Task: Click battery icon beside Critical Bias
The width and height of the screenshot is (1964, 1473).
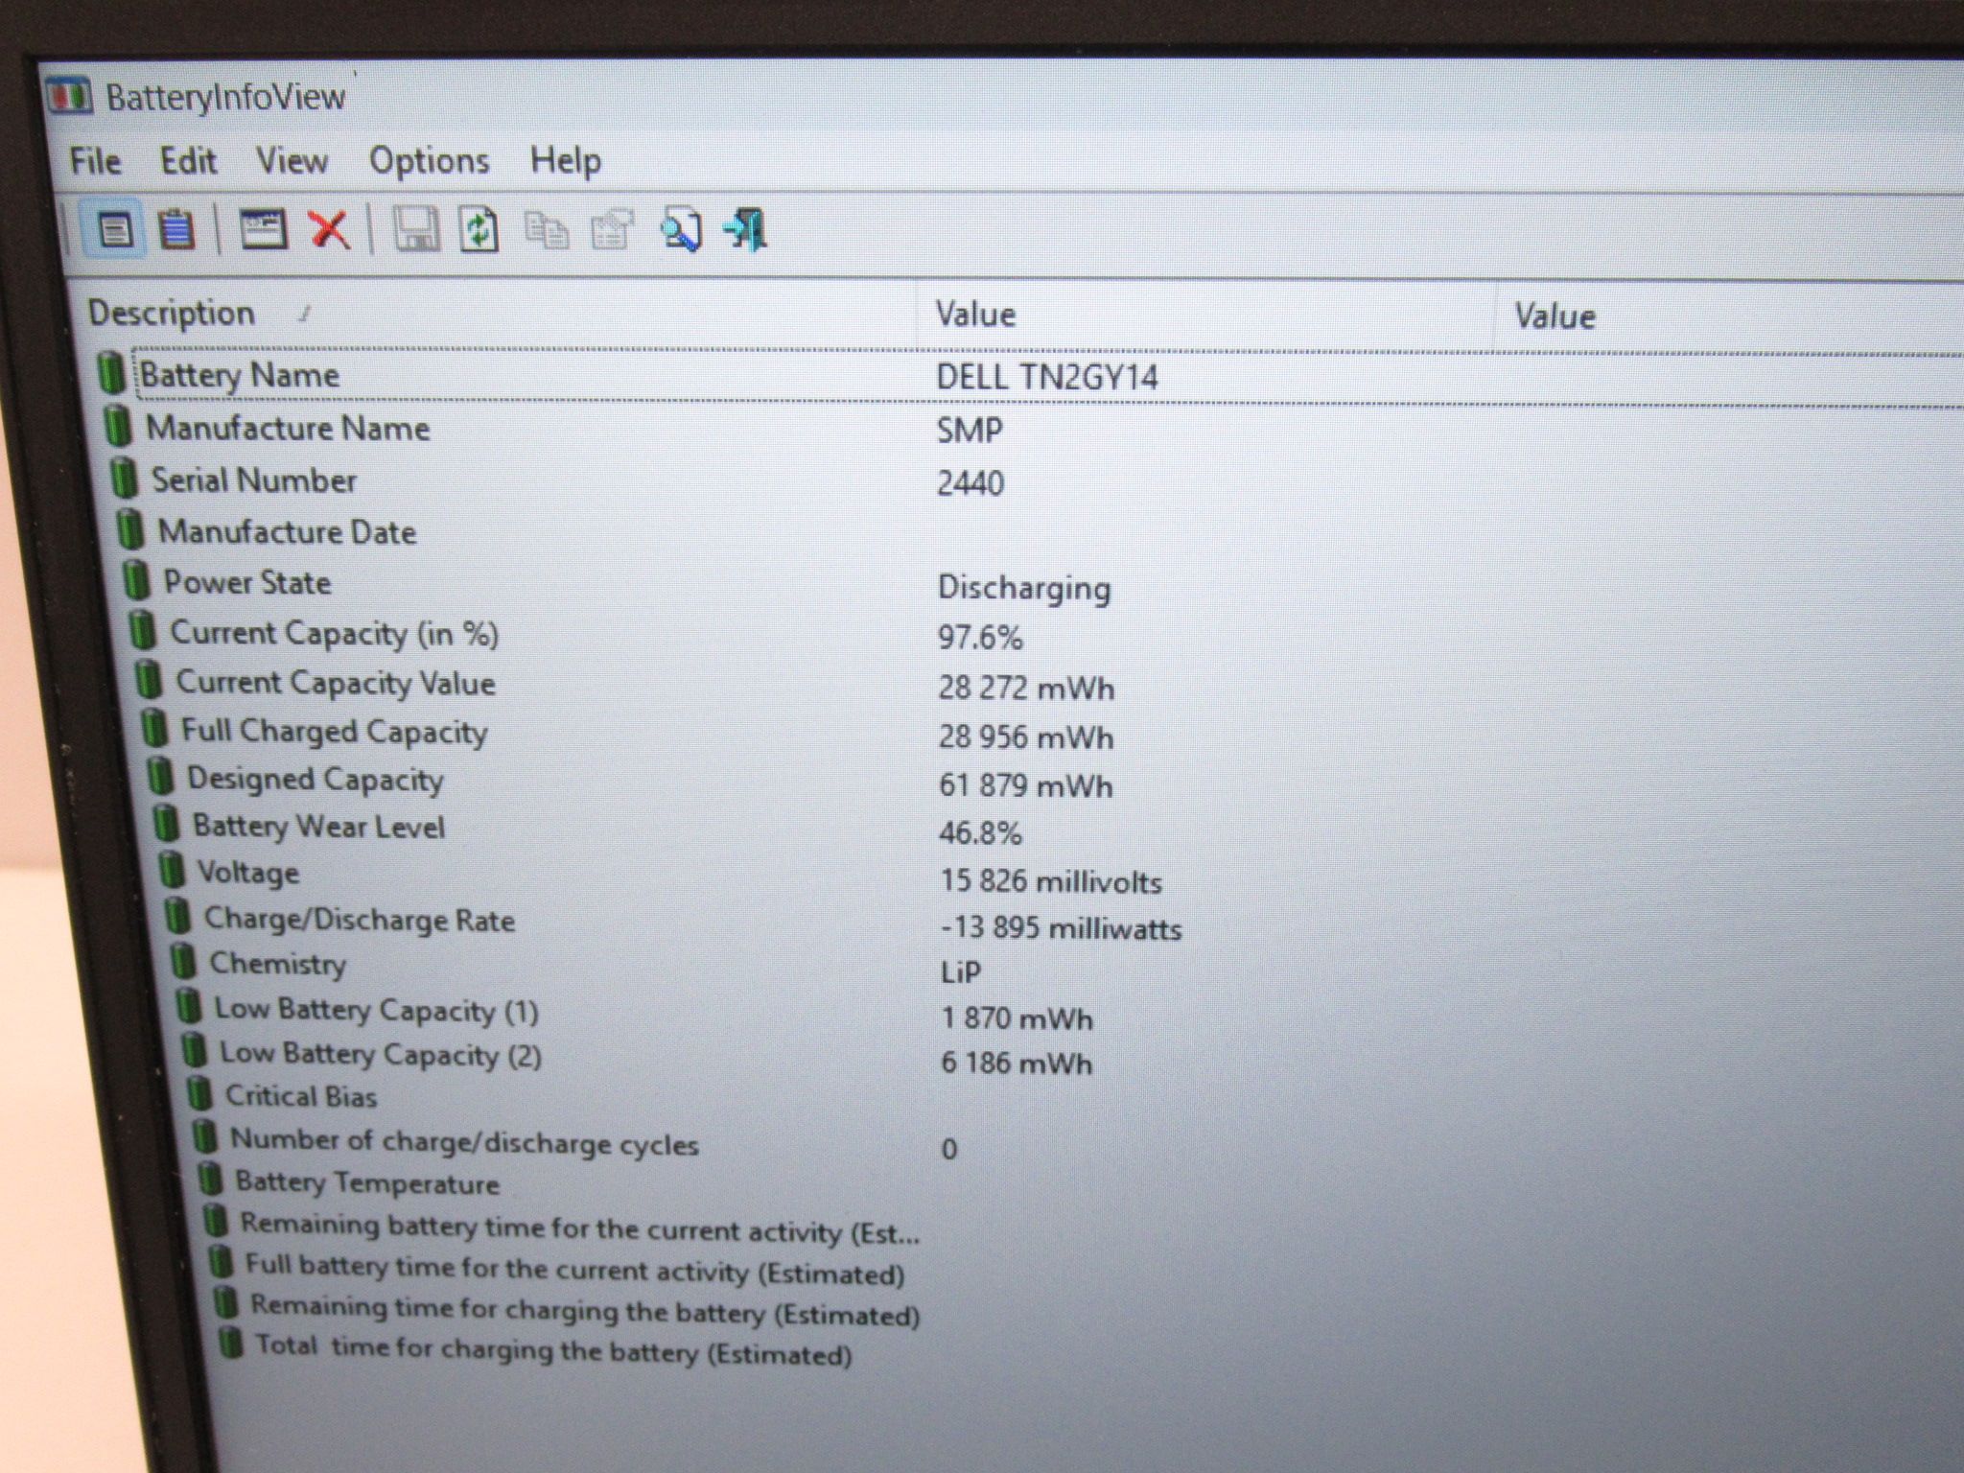Action: 199,1094
